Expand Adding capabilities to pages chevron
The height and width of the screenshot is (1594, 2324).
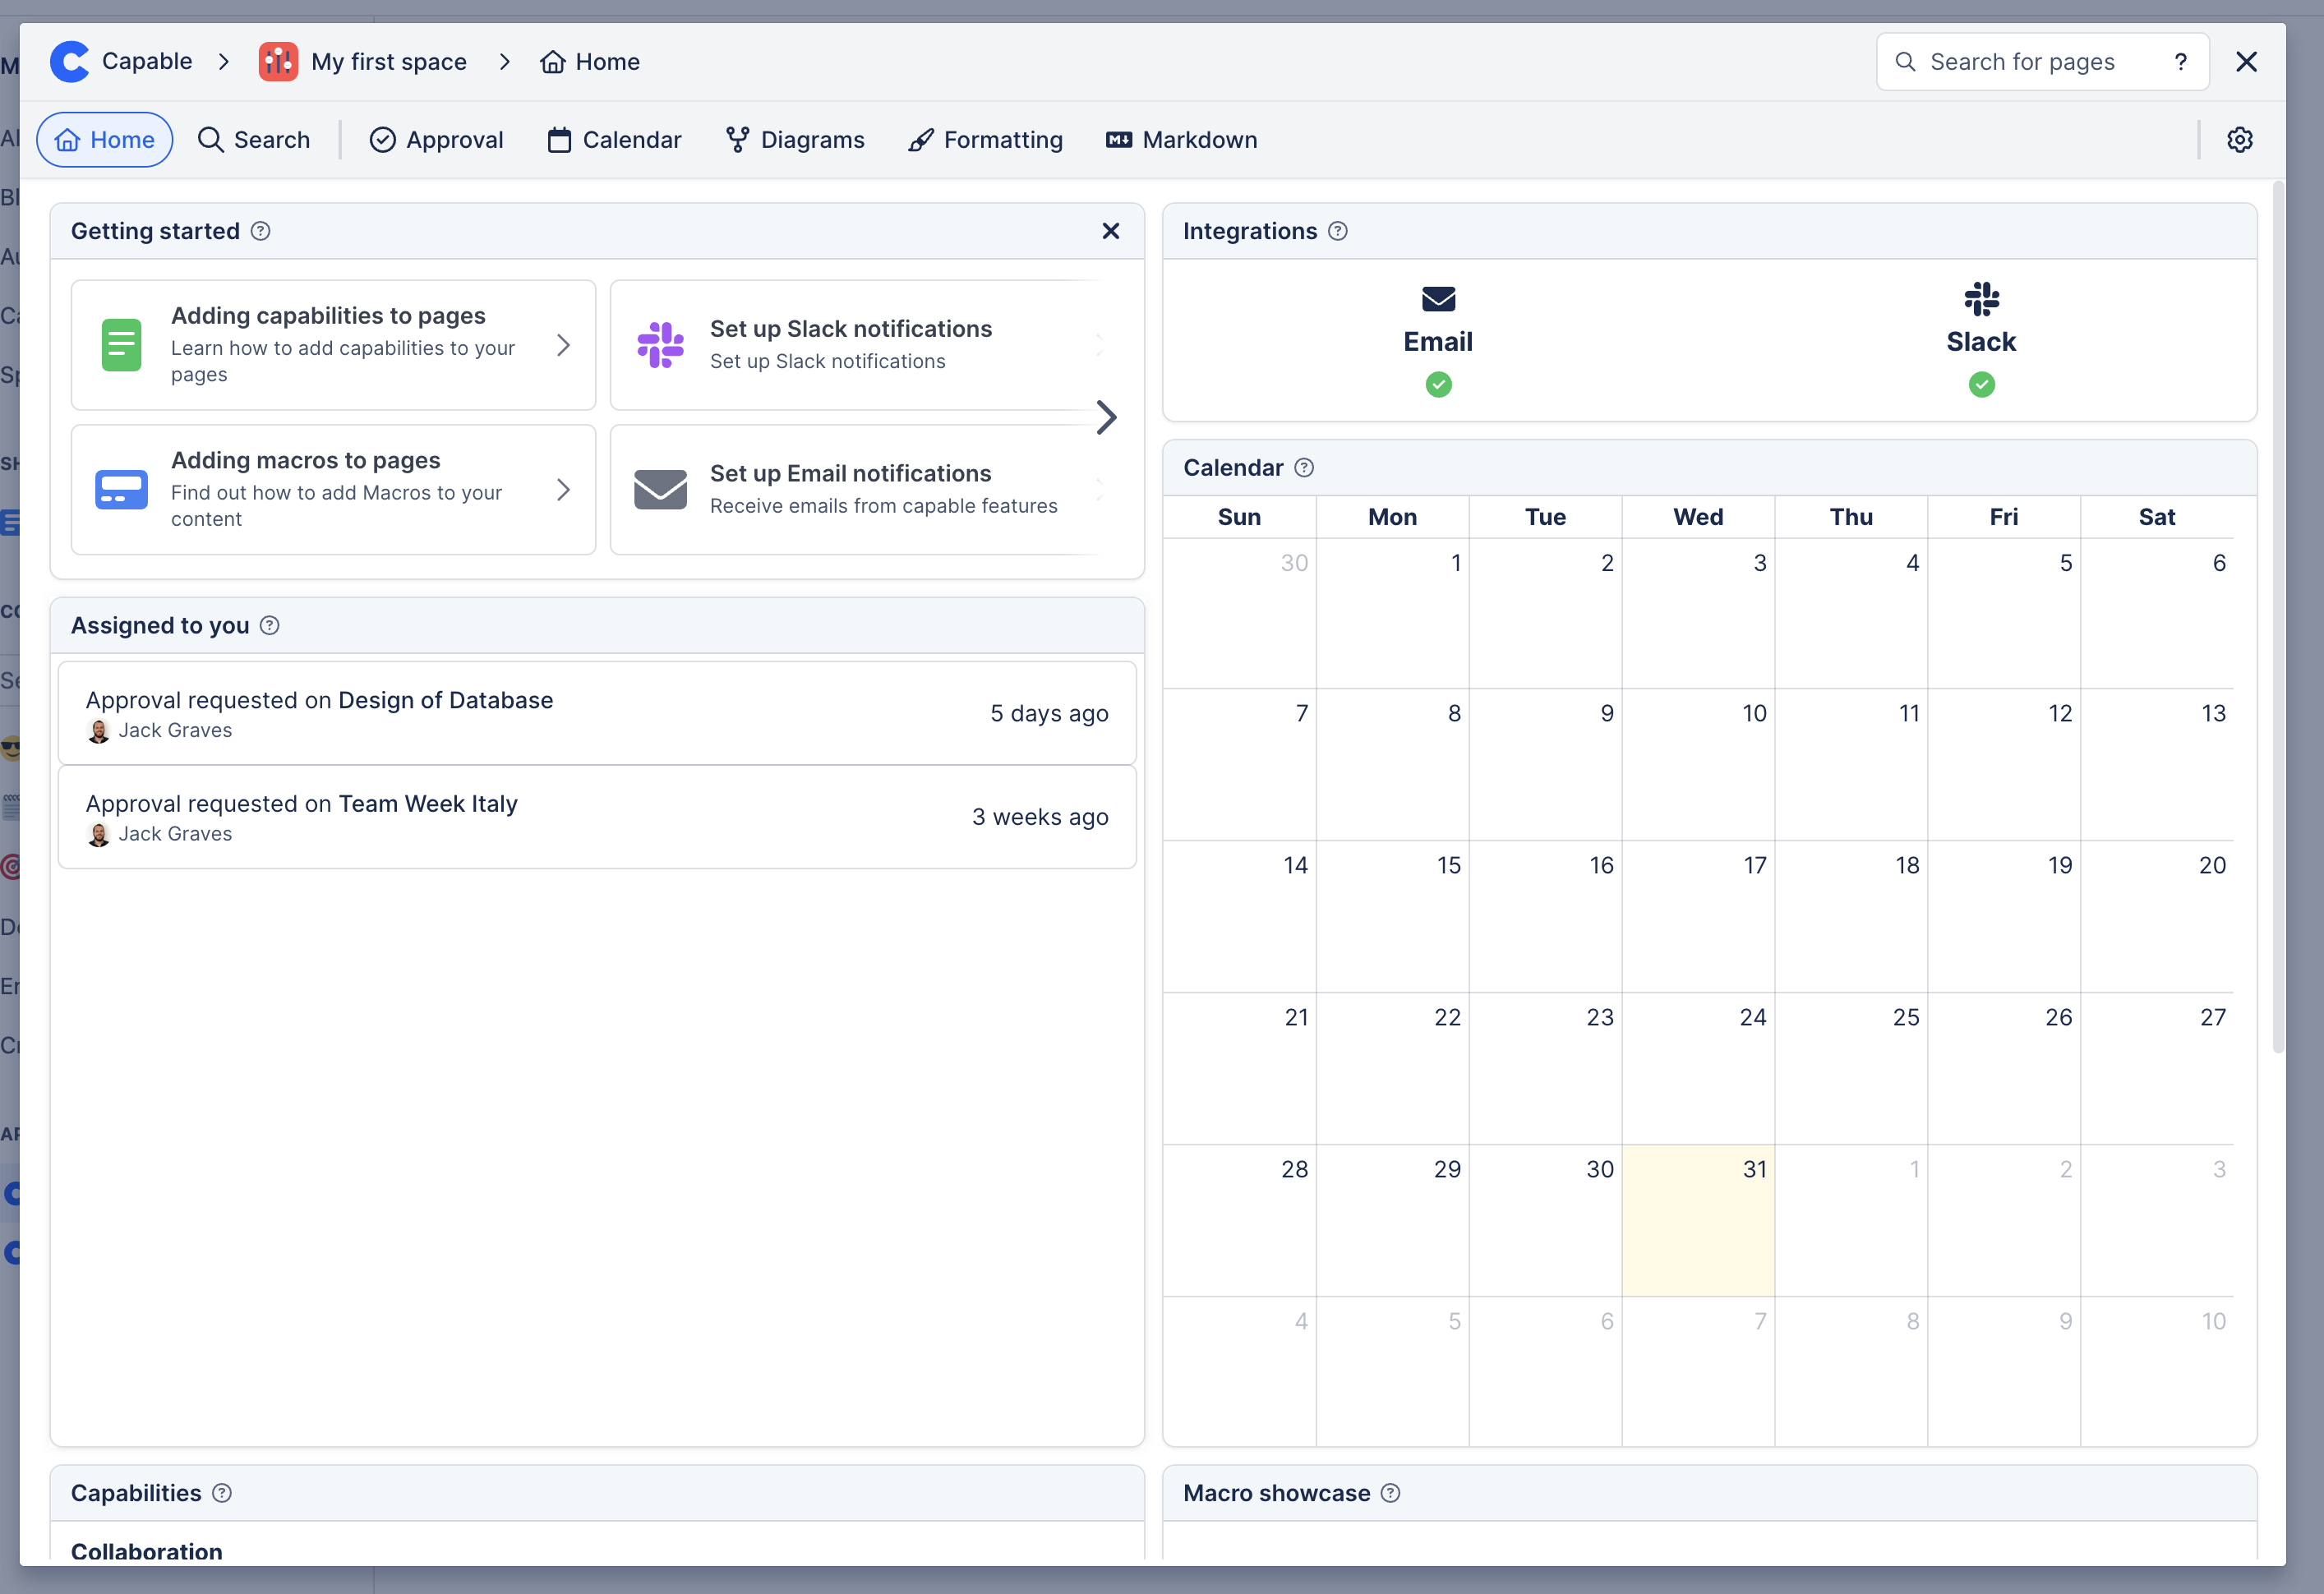point(563,345)
